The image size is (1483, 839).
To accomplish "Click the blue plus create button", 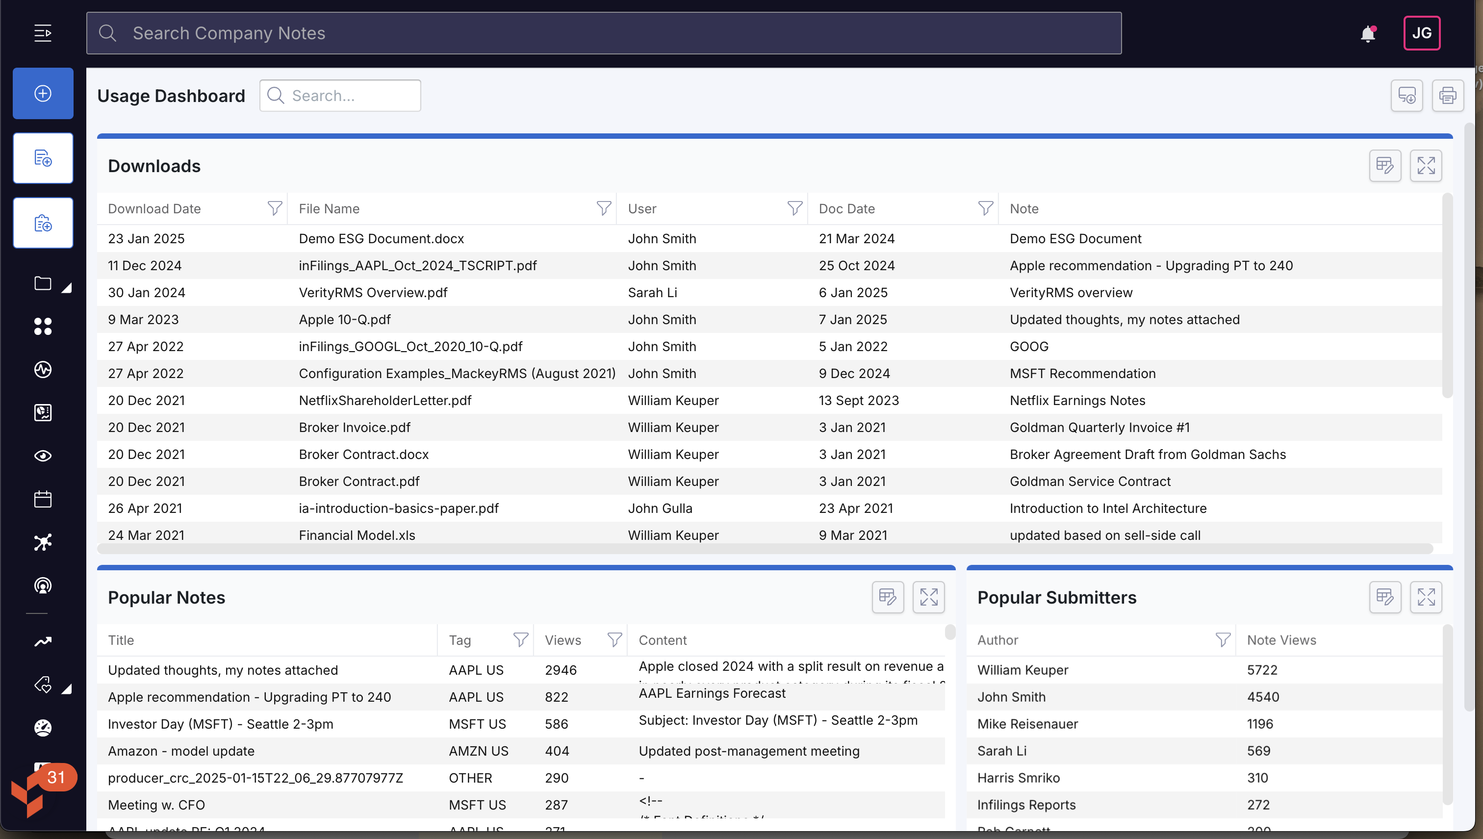I will click(x=43, y=93).
